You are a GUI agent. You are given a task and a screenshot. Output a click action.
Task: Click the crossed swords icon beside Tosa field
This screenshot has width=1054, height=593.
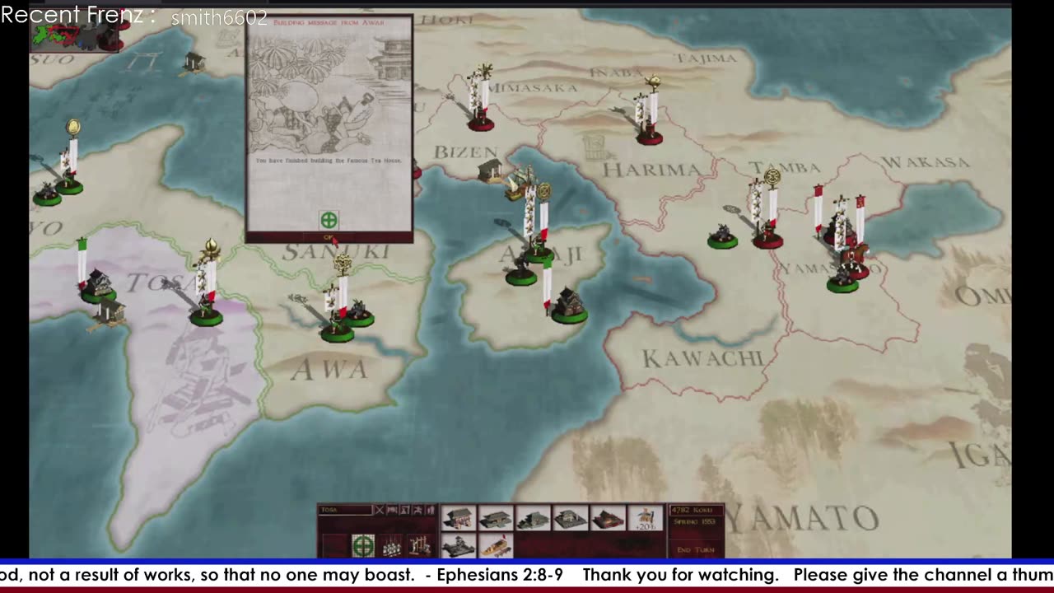380,510
